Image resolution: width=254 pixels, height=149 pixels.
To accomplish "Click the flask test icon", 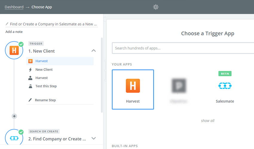I will click(x=30, y=86).
